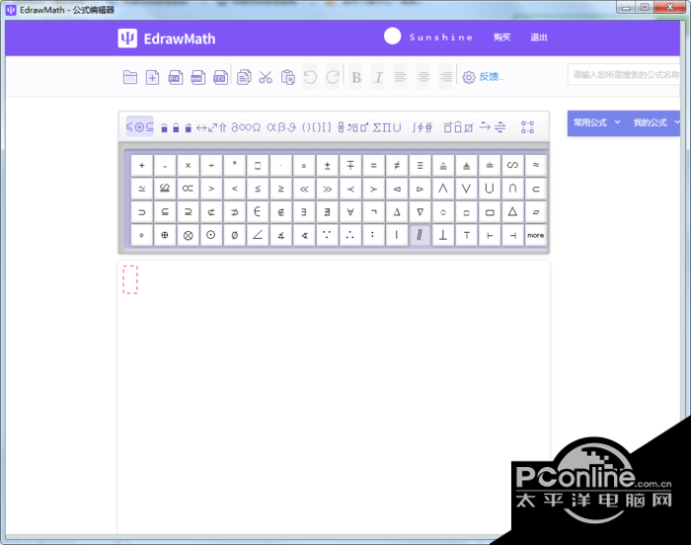Paste using the clipboard icon
This screenshot has width=691, height=545.
(x=288, y=77)
